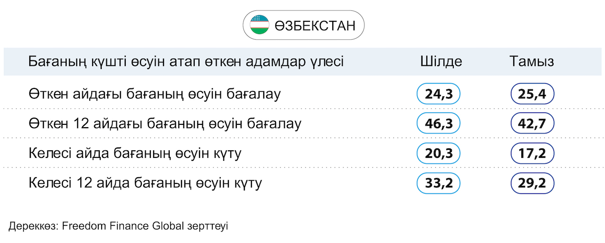605x243 pixels.
Task: Select the 25,4 value badge
Action: click(x=533, y=94)
